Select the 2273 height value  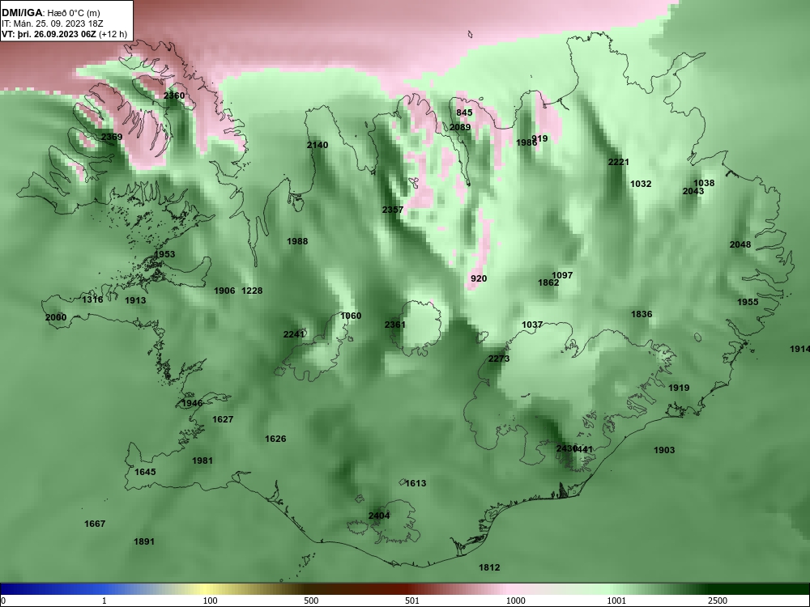tap(499, 359)
